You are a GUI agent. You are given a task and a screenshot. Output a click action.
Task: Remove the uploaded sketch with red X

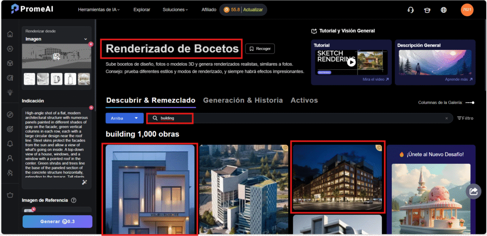pos(90,45)
